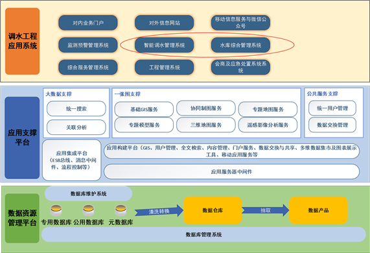Click the yellow 数据产品 box
The height and width of the screenshot is (253, 370).
pos(318,210)
